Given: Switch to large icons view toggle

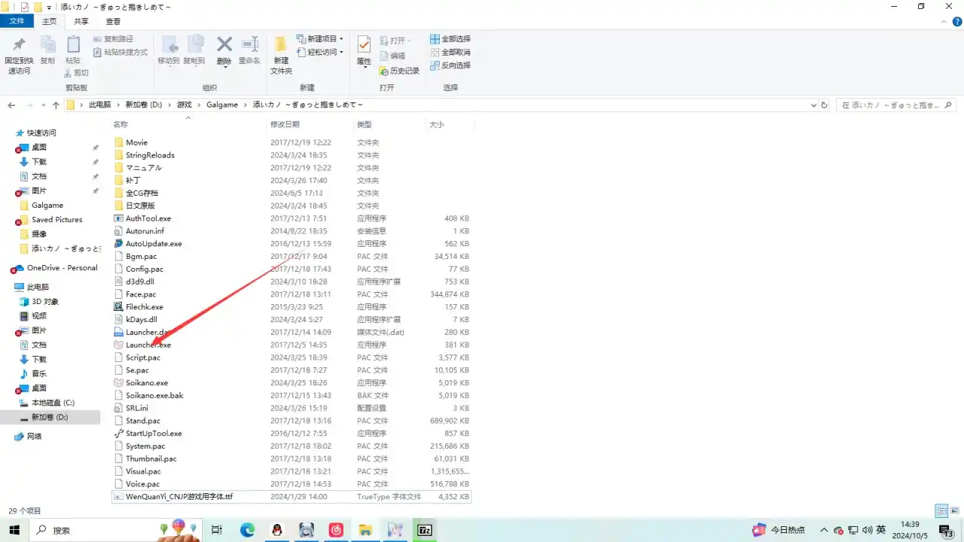Looking at the screenshot, I should [x=954, y=511].
